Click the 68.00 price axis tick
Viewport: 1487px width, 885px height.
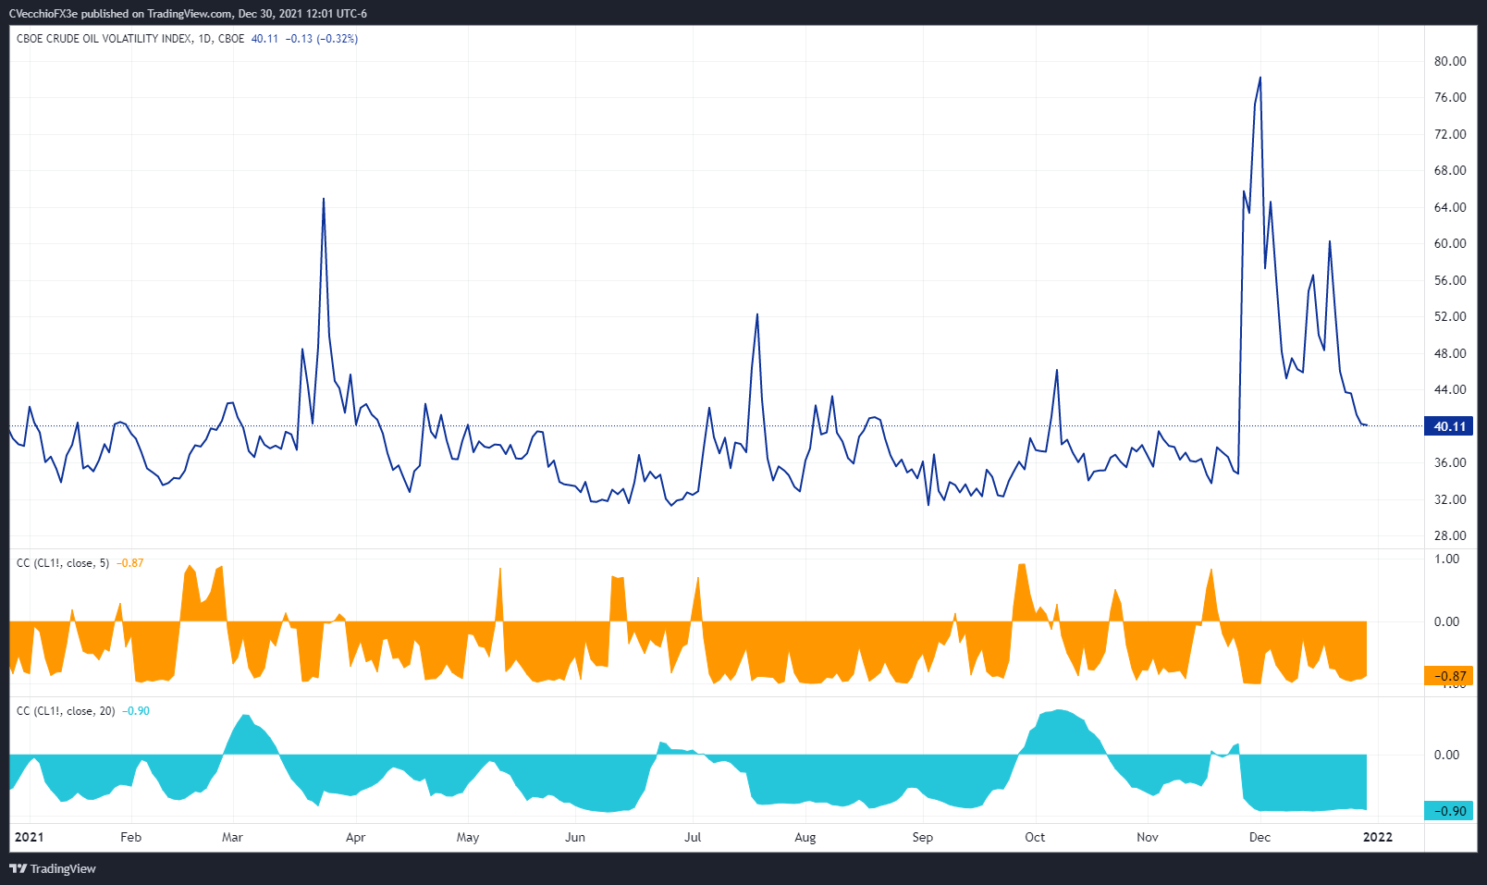click(x=1450, y=170)
